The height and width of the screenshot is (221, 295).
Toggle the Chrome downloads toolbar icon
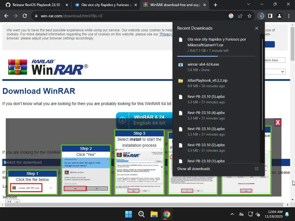[261, 16]
